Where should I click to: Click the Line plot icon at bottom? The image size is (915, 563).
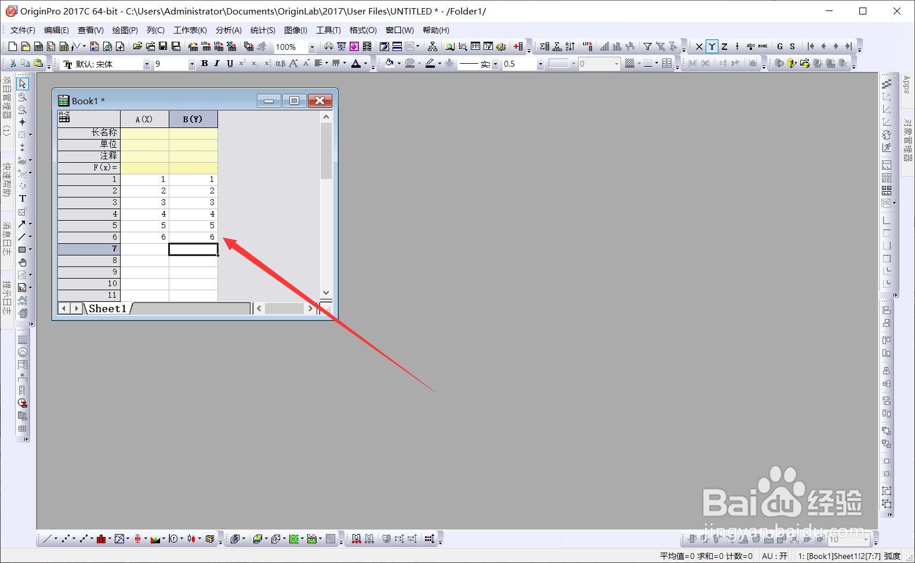(48, 539)
